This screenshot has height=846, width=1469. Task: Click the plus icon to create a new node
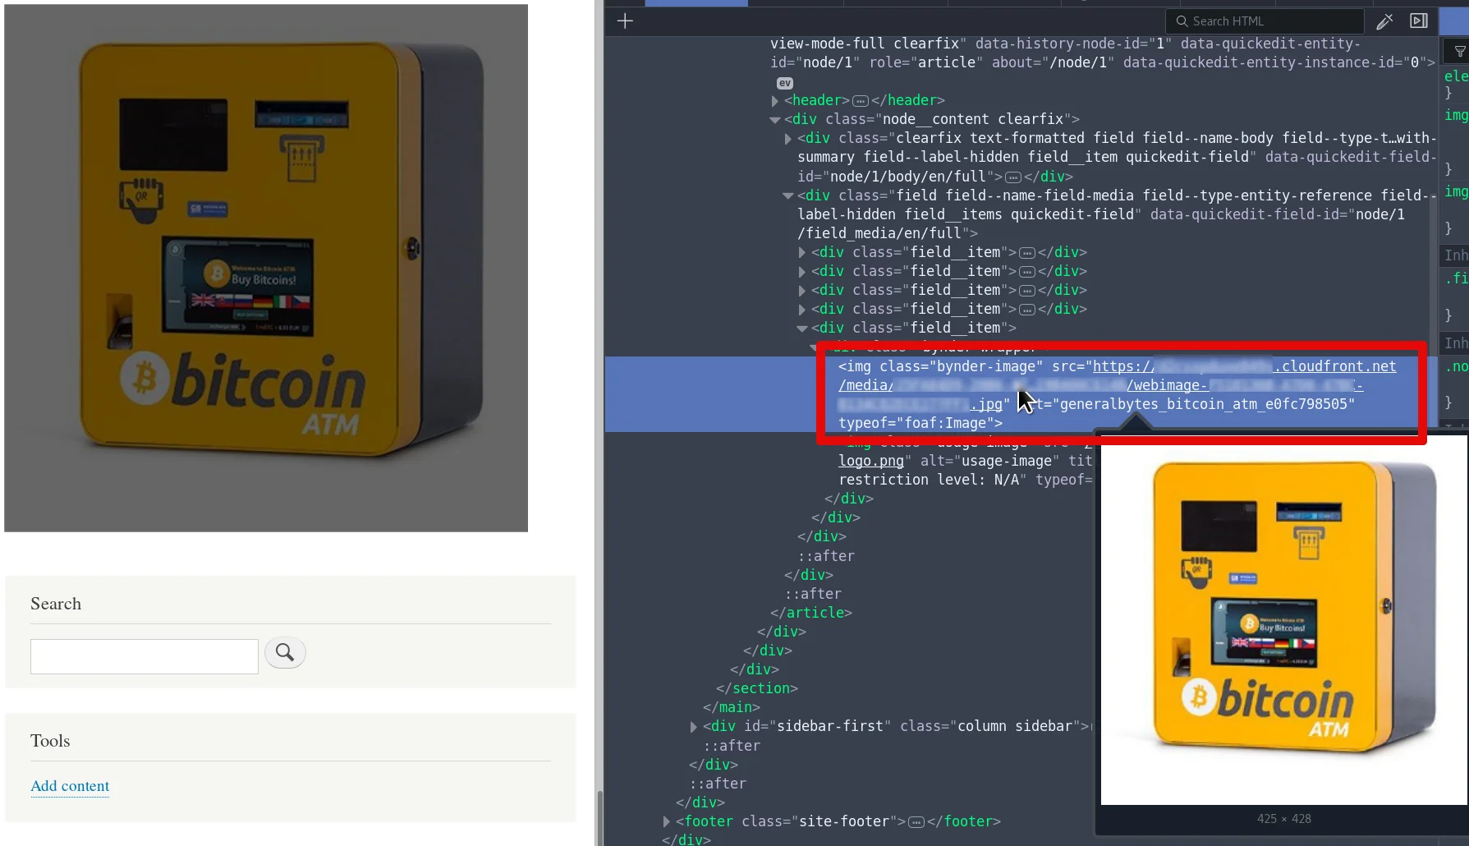tap(625, 21)
